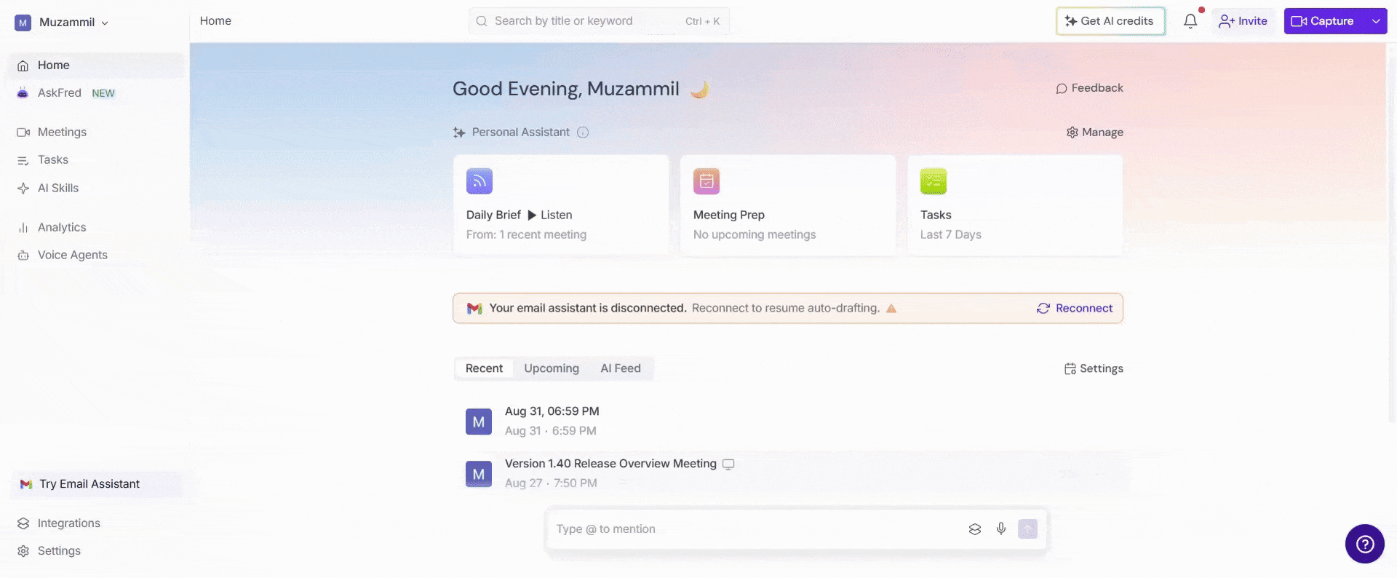This screenshot has height=578, width=1397.
Task: Open the notifications bell
Action: 1190,21
